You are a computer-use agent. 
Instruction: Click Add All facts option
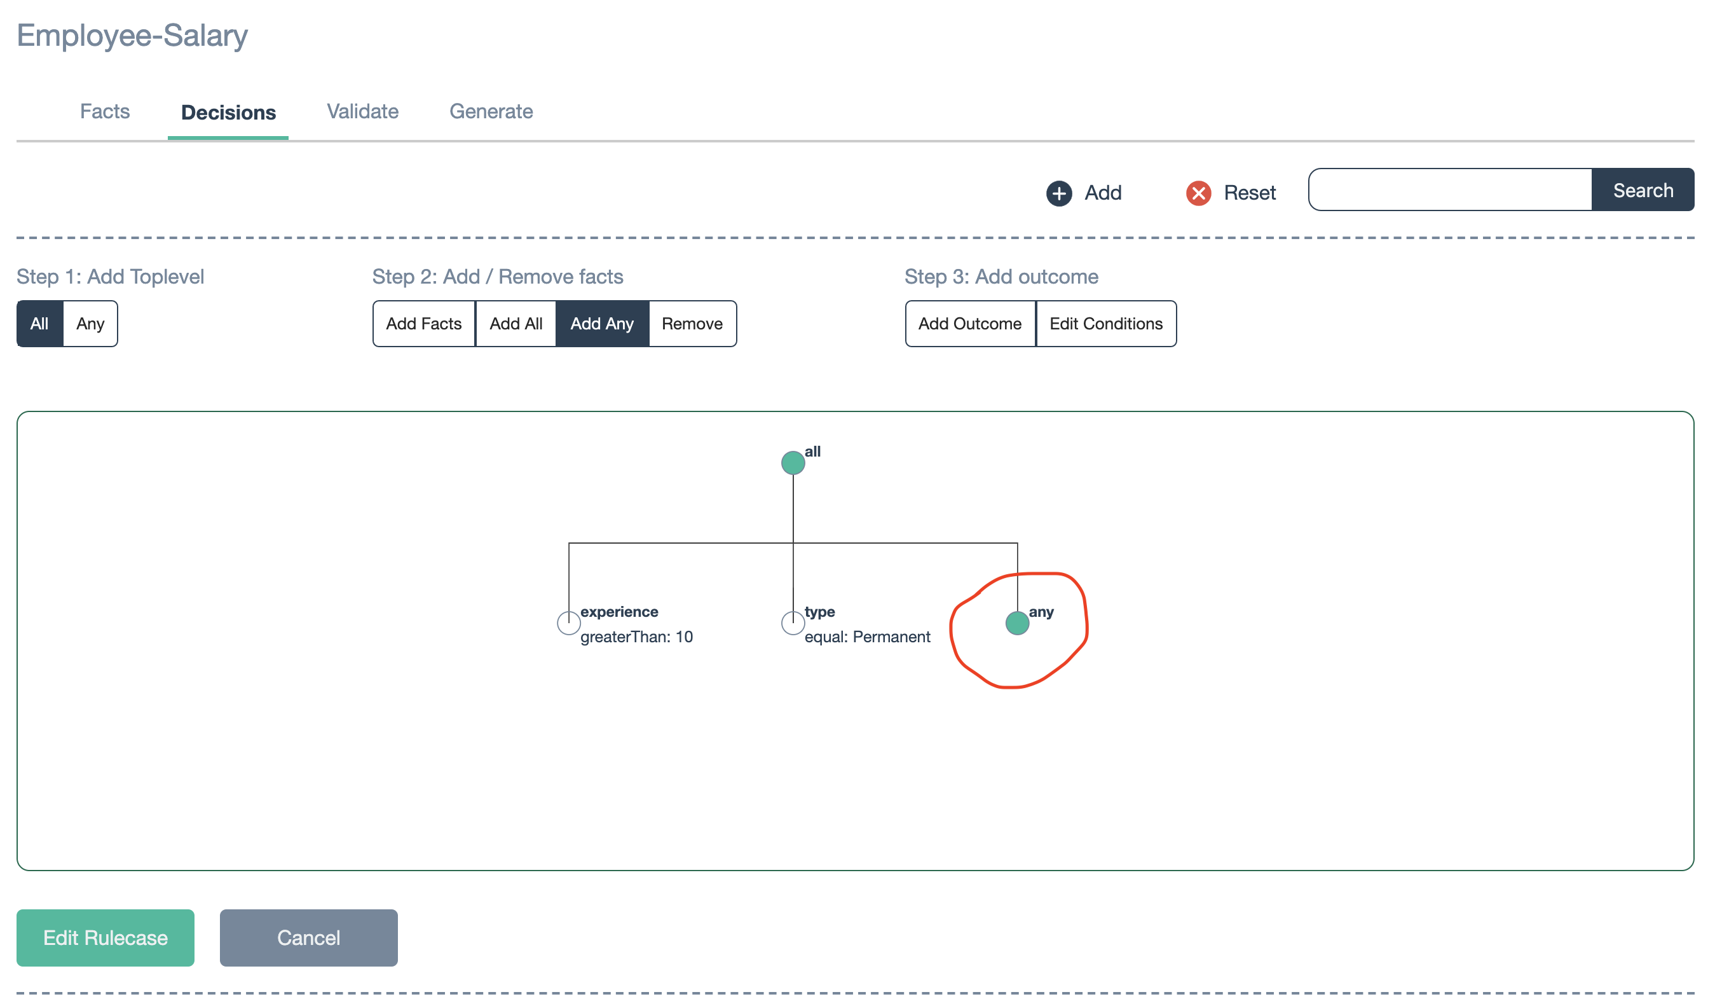point(515,323)
